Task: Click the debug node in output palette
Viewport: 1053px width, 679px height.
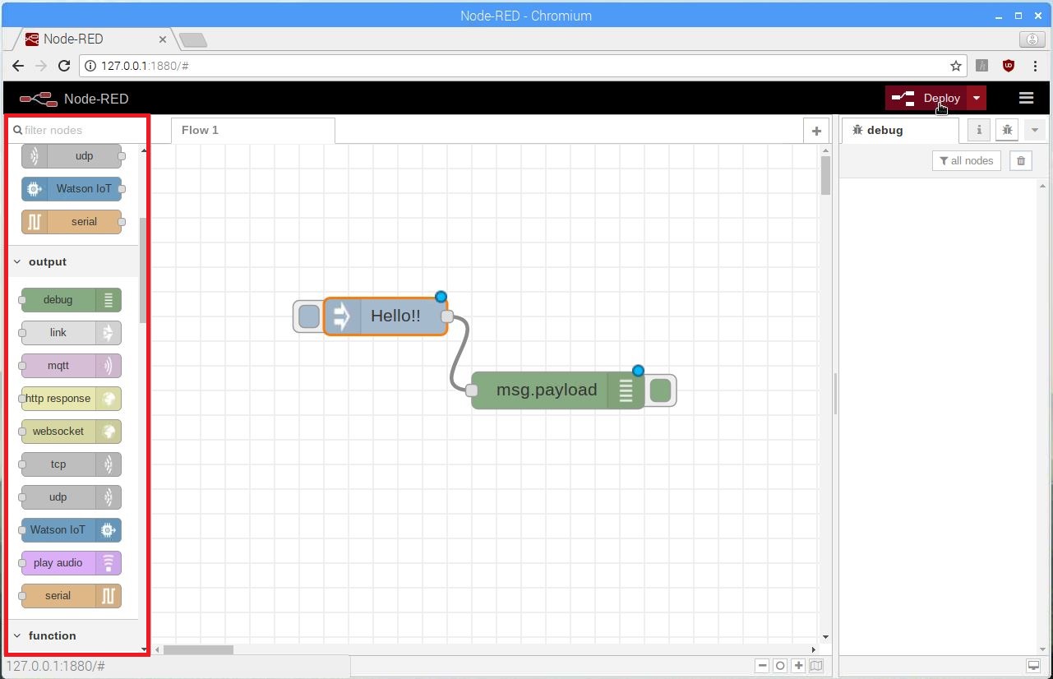Action: click(71, 300)
